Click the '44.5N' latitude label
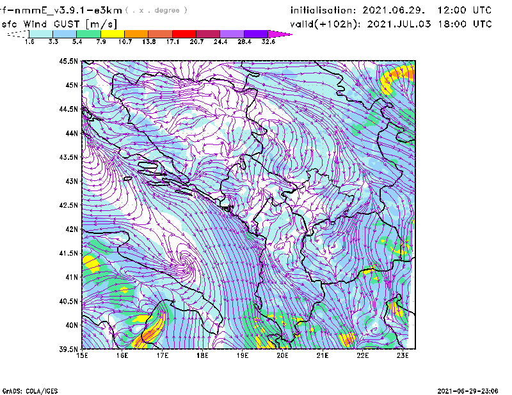512x395 pixels. tap(68, 109)
